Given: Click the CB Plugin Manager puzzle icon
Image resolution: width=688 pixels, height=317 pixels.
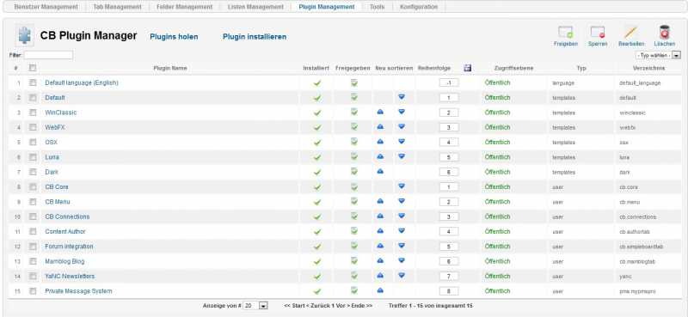Looking at the screenshot, I should [x=25, y=35].
